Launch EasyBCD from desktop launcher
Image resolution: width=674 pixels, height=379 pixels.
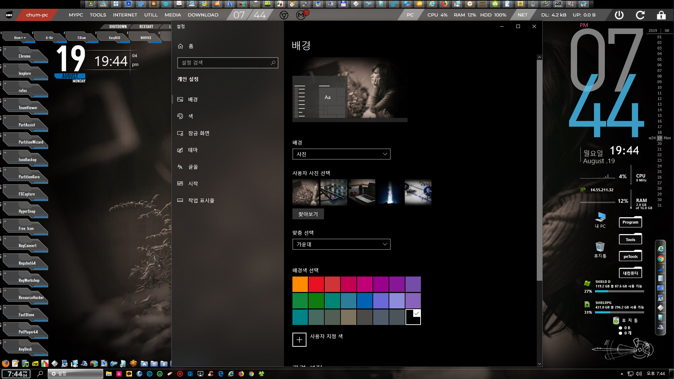point(114,38)
